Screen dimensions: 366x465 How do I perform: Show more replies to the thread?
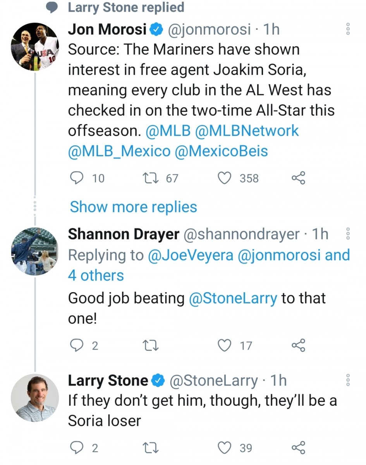click(x=133, y=207)
